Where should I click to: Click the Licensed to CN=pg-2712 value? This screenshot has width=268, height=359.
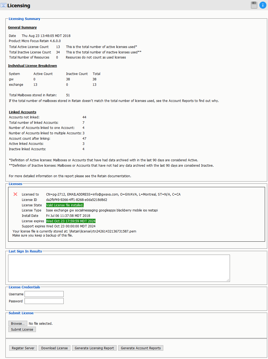113,194
